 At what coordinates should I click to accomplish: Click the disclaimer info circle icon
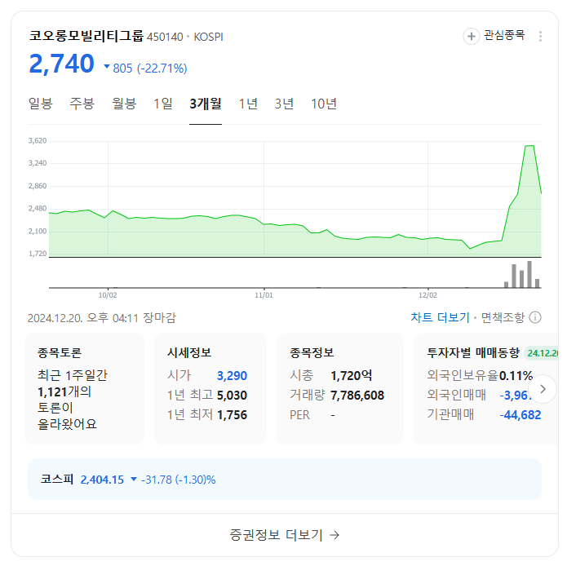pyautogui.click(x=535, y=317)
